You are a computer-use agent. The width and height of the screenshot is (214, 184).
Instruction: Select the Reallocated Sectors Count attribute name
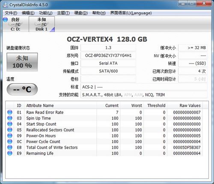click(x=50, y=130)
